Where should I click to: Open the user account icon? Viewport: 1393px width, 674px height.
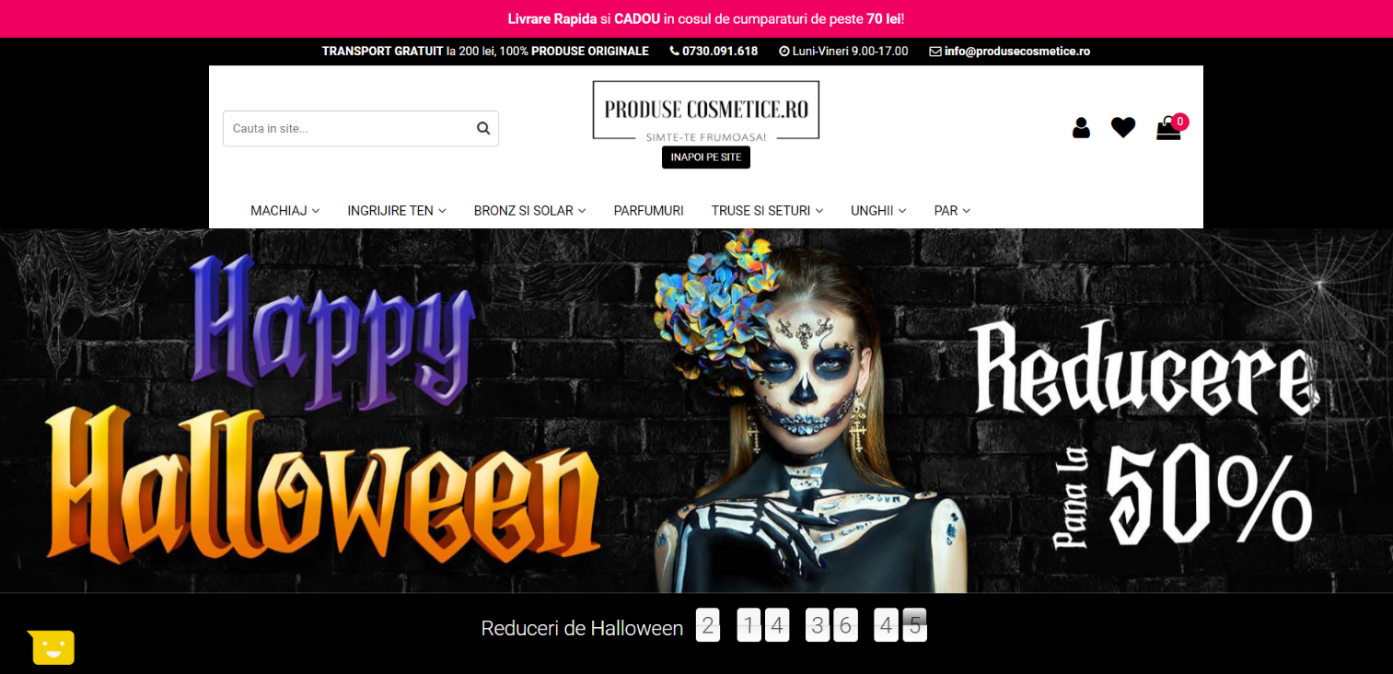pyautogui.click(x=1081, y=128)
